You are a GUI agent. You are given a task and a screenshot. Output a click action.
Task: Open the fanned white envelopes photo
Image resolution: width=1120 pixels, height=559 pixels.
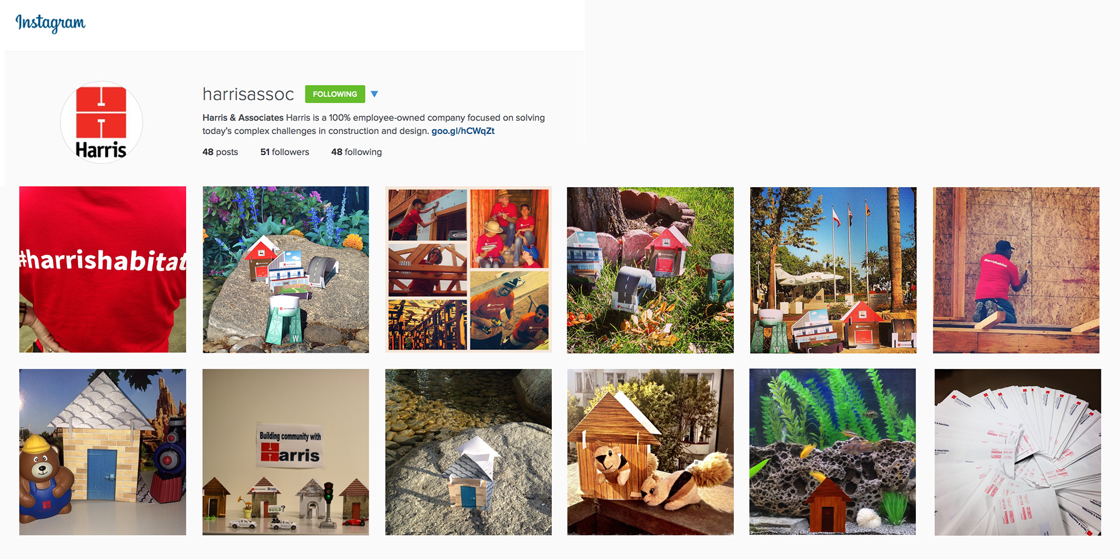pos(1018,452)
